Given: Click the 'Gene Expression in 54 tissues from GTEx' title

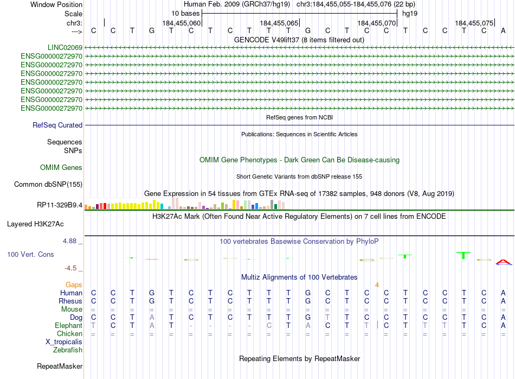Looking at the screenshot, I should [299, 193].
